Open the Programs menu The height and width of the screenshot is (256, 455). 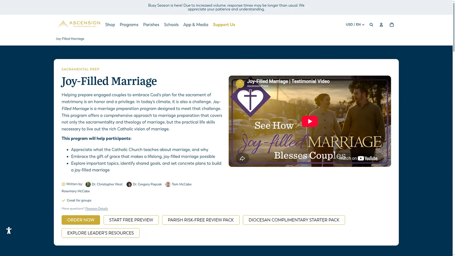pos(129,25)
